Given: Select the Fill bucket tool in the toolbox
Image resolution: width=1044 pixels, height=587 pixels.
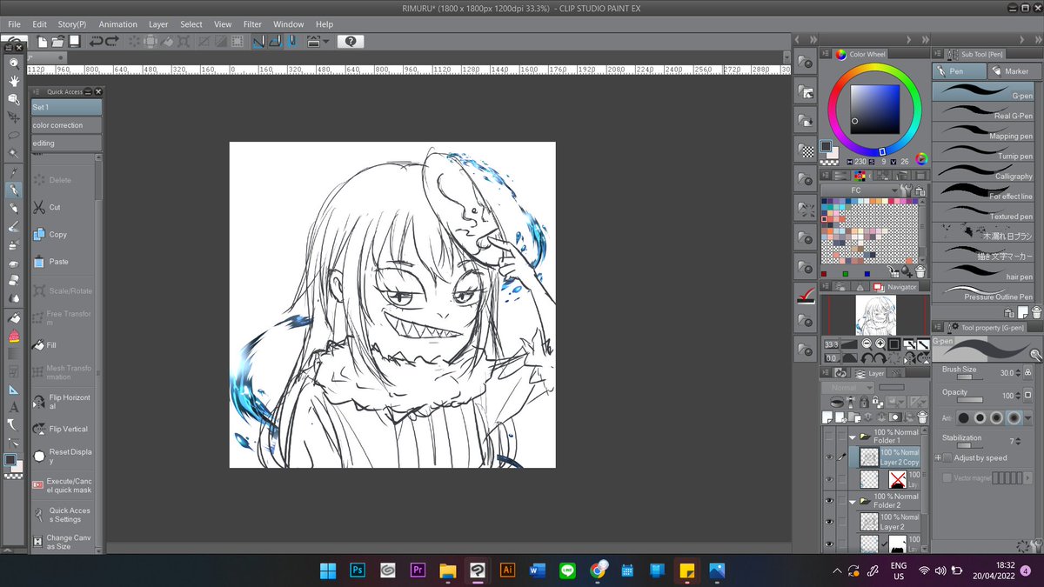Looking at the screenshot, I should [14, 317].
